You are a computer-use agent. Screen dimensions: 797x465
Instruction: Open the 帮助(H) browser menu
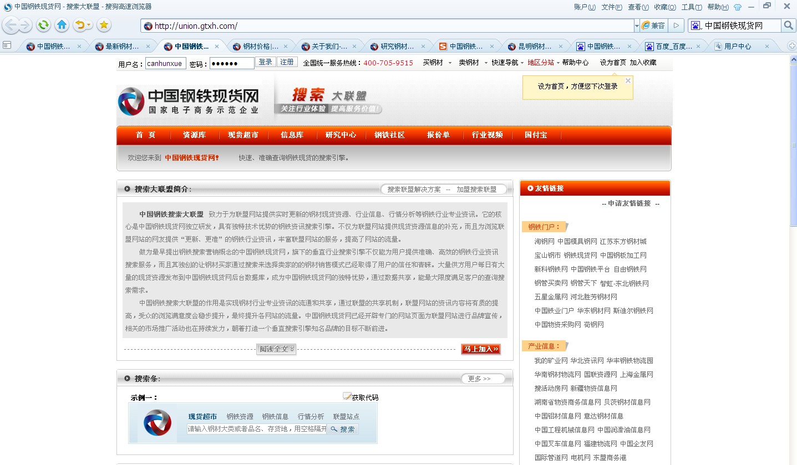click(x=718, y=7)
